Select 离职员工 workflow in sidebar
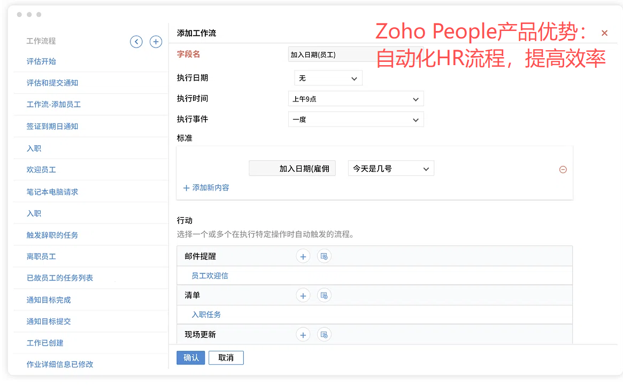623x385 pixels. pyautogui.click(x=41, y=257)
